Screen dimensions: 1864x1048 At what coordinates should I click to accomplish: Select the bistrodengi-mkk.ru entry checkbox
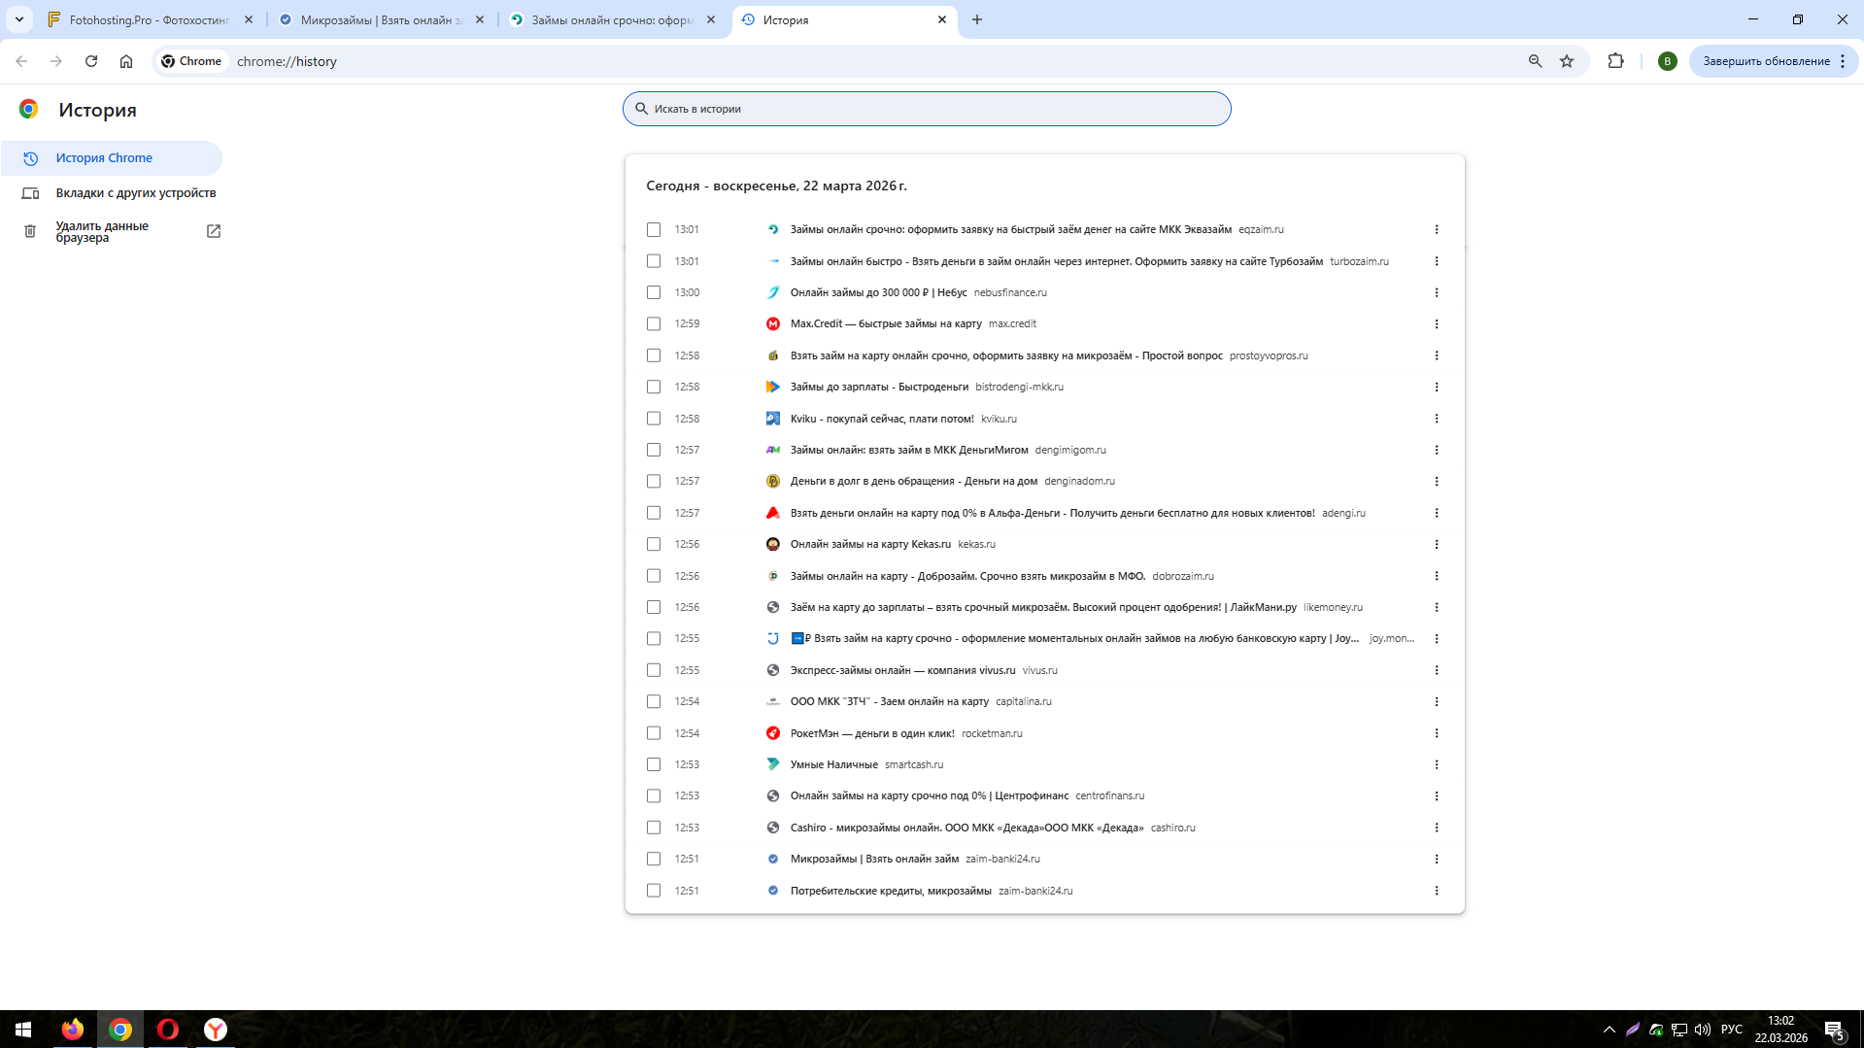tap(654, 387)
